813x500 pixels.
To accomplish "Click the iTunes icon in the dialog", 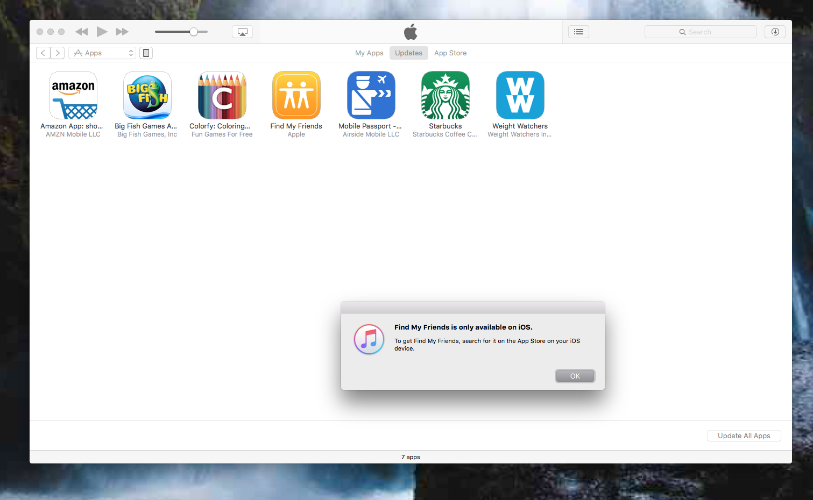I will tap(369, 339).
